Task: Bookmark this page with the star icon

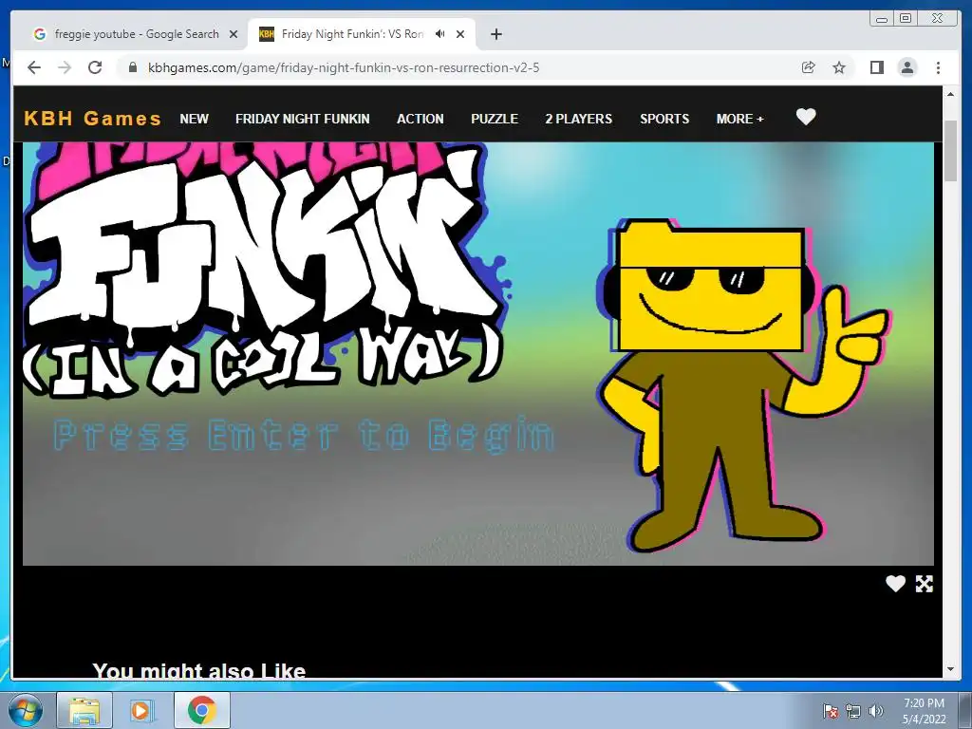Action: point(839,67)
